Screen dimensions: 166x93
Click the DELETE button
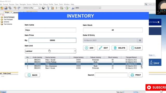[119, 48]
